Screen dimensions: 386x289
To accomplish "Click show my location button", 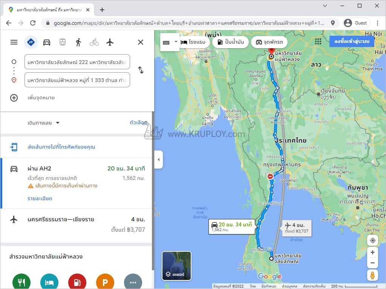I will (372, 240).
